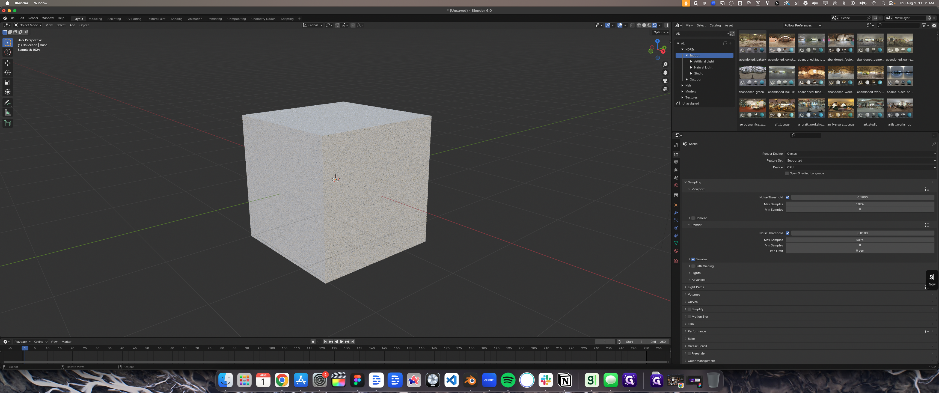The height and width of the screenshot is (393, 939).
Task: Open the Render Engine dropdown
Action: pos(861,154)
